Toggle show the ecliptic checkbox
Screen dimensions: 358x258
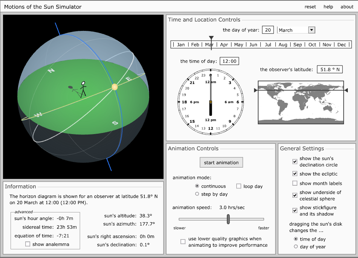[x=295, y=174]
